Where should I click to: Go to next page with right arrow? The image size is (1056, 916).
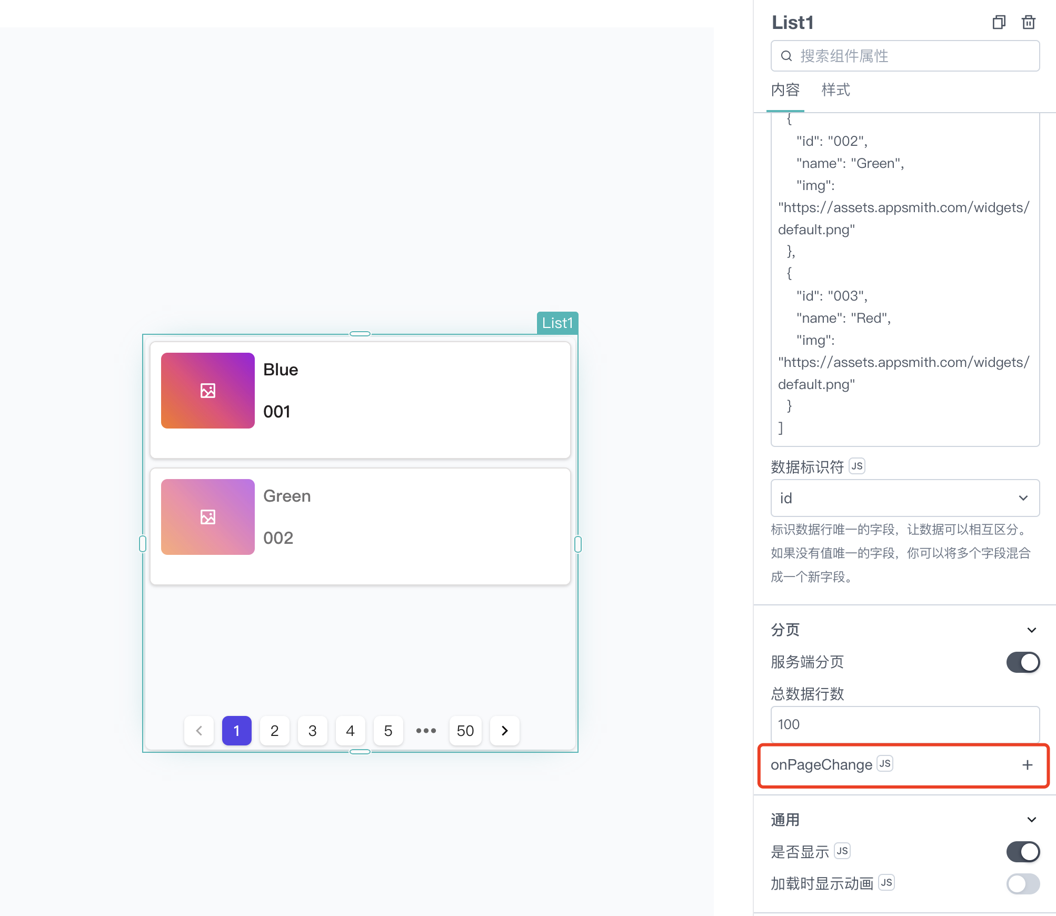505,731
